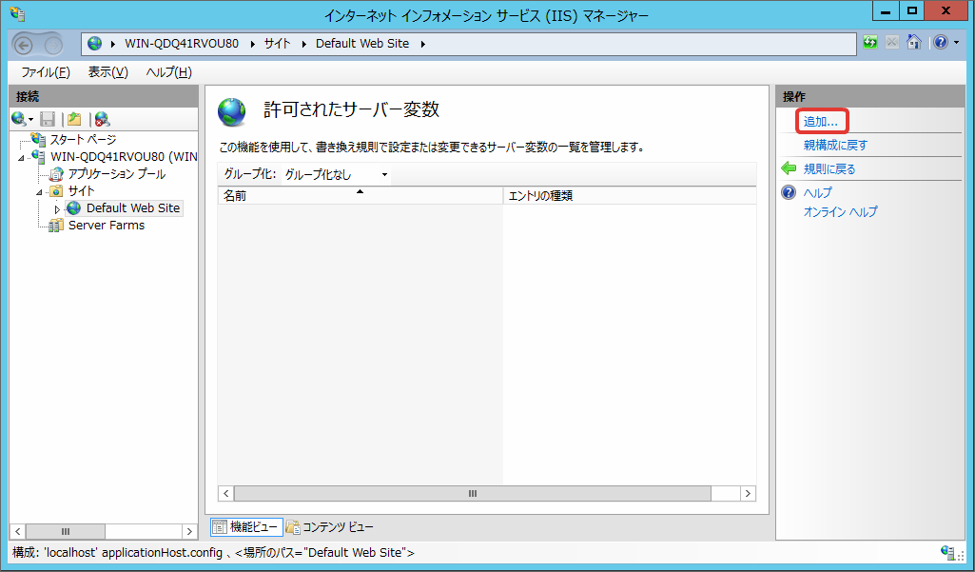Click the Back navigation arrow button
The image size is (975, 572).
click(24, 46)
